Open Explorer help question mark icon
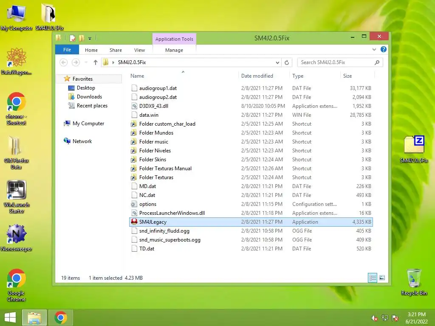The image size is (435, 326). tap(384, 49)
